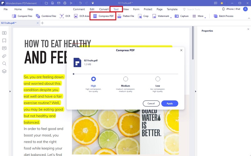
Task: Close the Compress PDF dialog
Action: point(181,50)
